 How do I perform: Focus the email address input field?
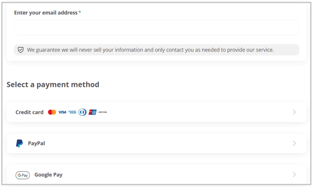point(156,28)
